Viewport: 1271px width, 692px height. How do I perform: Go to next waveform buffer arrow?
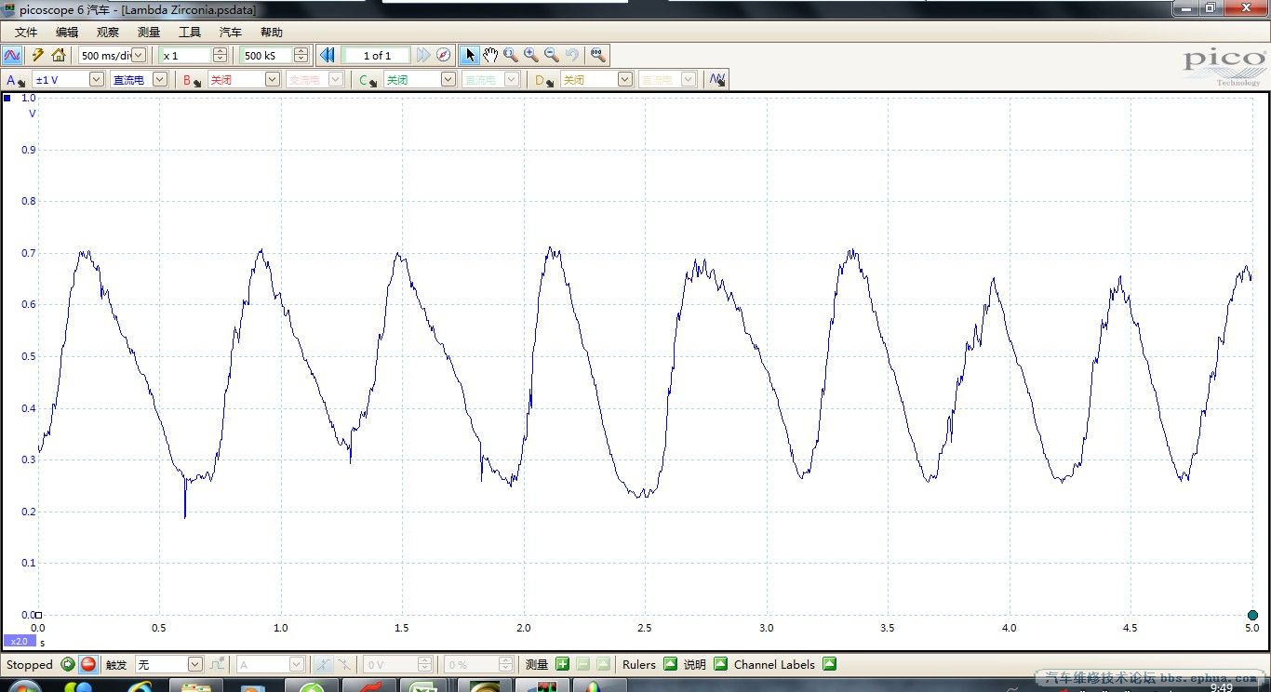[x=423, y=55]
